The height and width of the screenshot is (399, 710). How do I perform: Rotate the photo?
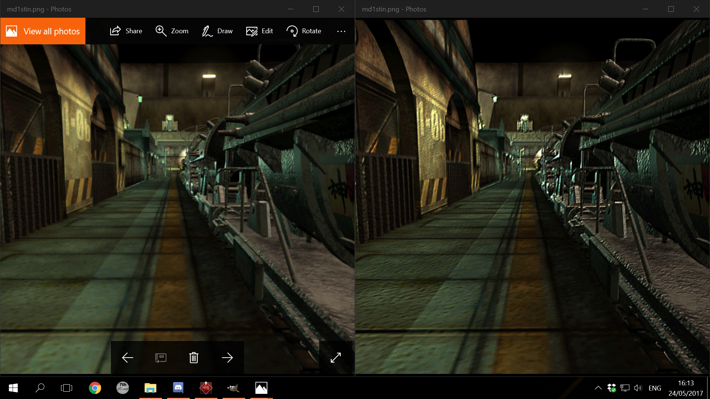(x=304, y=31)
